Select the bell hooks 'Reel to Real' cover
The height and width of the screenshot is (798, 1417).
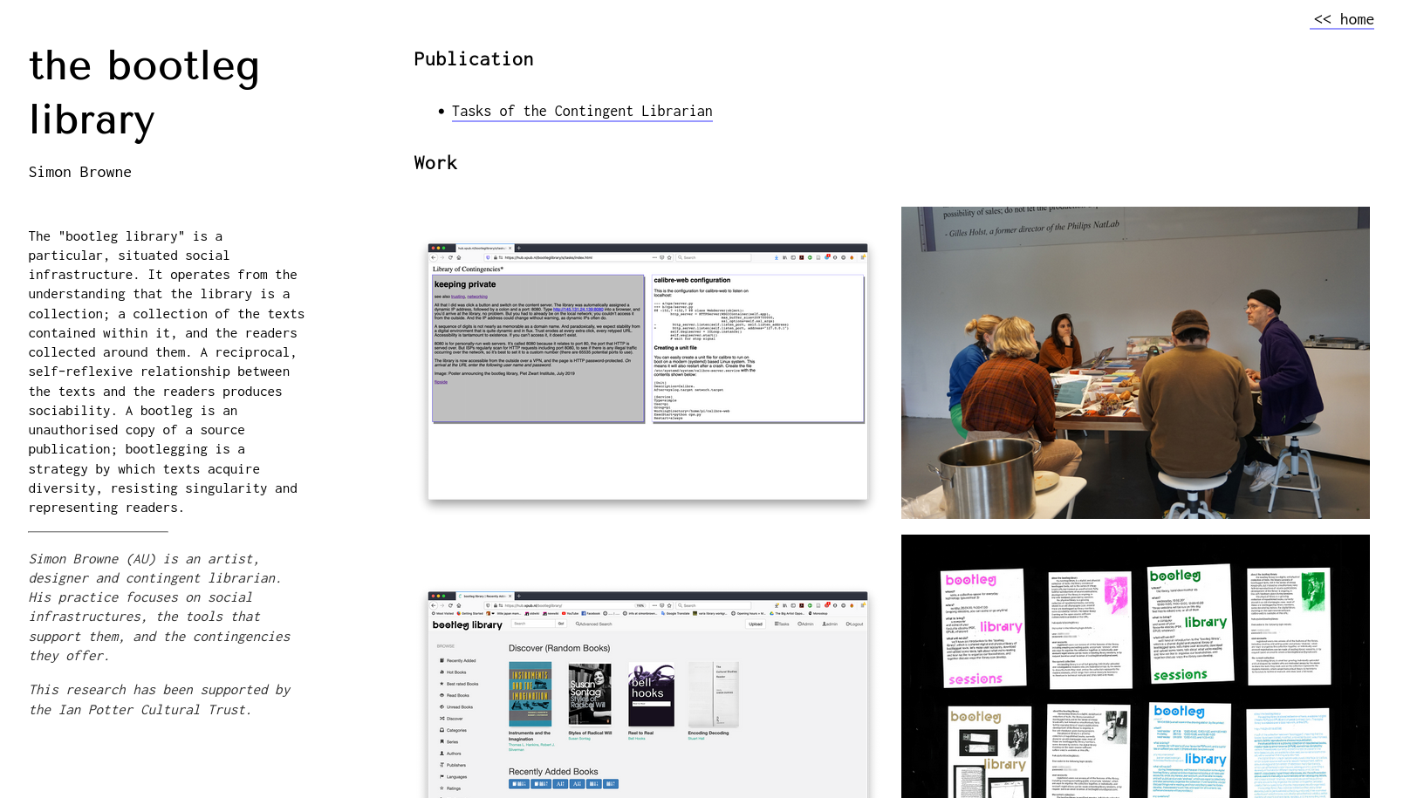pos(651,694)
